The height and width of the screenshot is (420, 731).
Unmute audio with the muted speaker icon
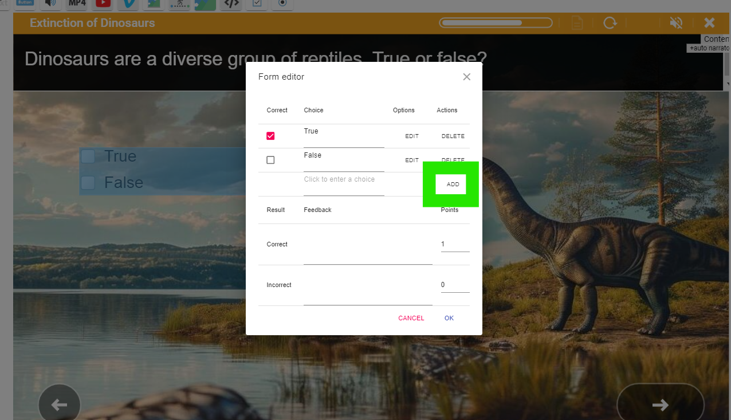coord(676,23)
